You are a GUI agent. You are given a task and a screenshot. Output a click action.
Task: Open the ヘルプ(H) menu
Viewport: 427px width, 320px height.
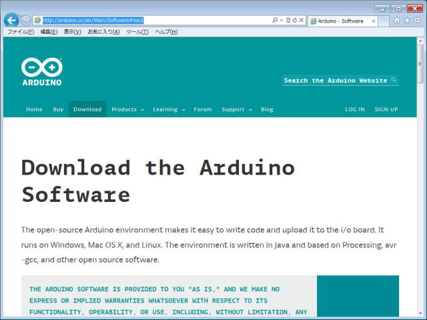pos(166,32)
